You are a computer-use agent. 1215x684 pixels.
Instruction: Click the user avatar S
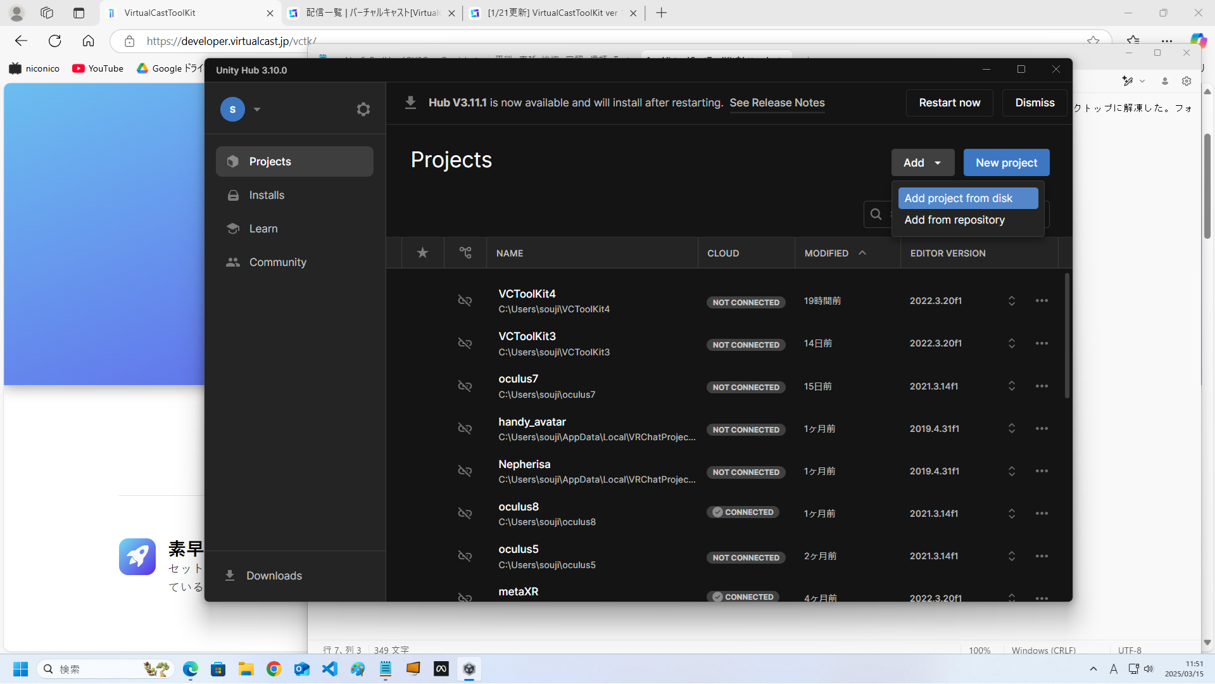[x=232, y=110]
